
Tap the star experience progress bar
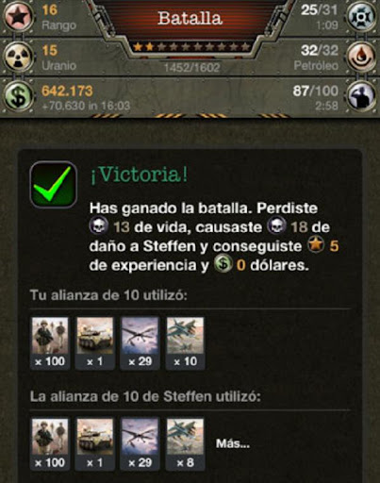coord(191,47)
